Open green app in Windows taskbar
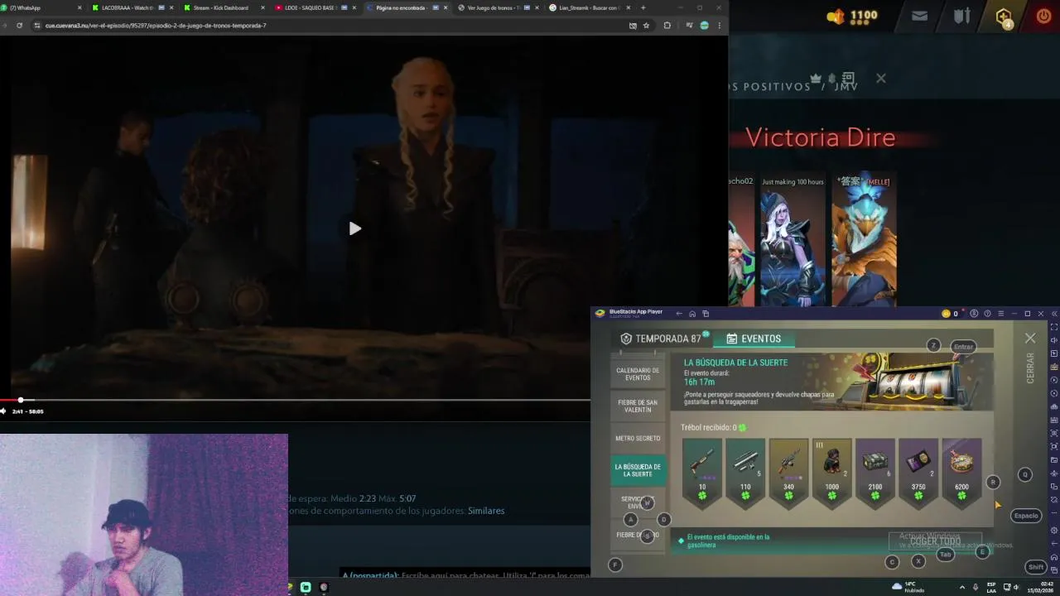The image size is (1060, 596). [306, 587]
